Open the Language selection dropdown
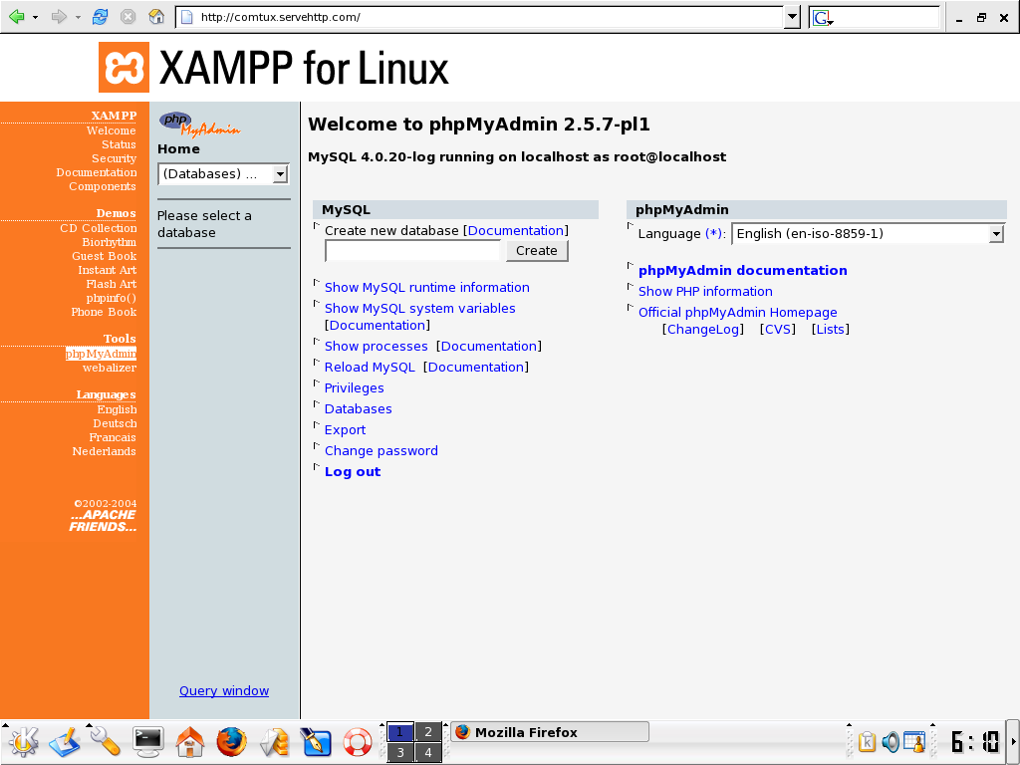 click(868, 233)
